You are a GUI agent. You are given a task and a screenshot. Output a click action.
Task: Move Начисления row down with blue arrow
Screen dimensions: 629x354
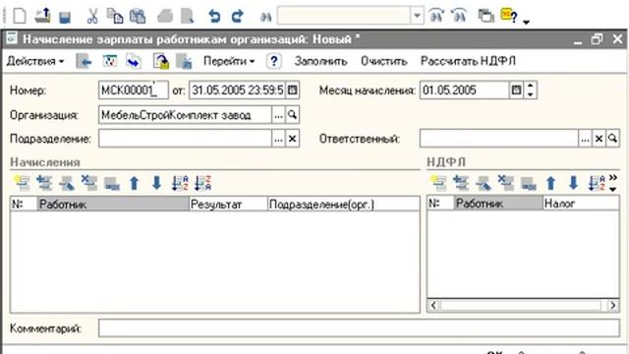tap(157, 183)
